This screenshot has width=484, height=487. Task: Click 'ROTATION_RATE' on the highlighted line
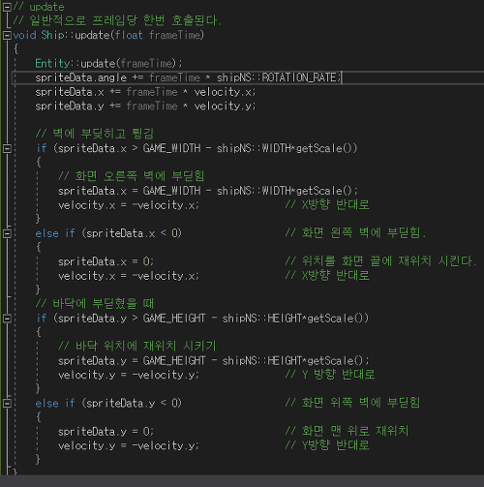(x=299, y=77)
